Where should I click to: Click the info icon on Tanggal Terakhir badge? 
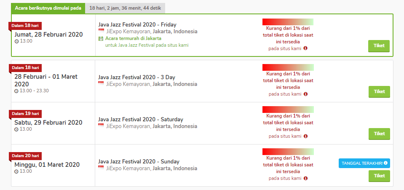point(385,163)
